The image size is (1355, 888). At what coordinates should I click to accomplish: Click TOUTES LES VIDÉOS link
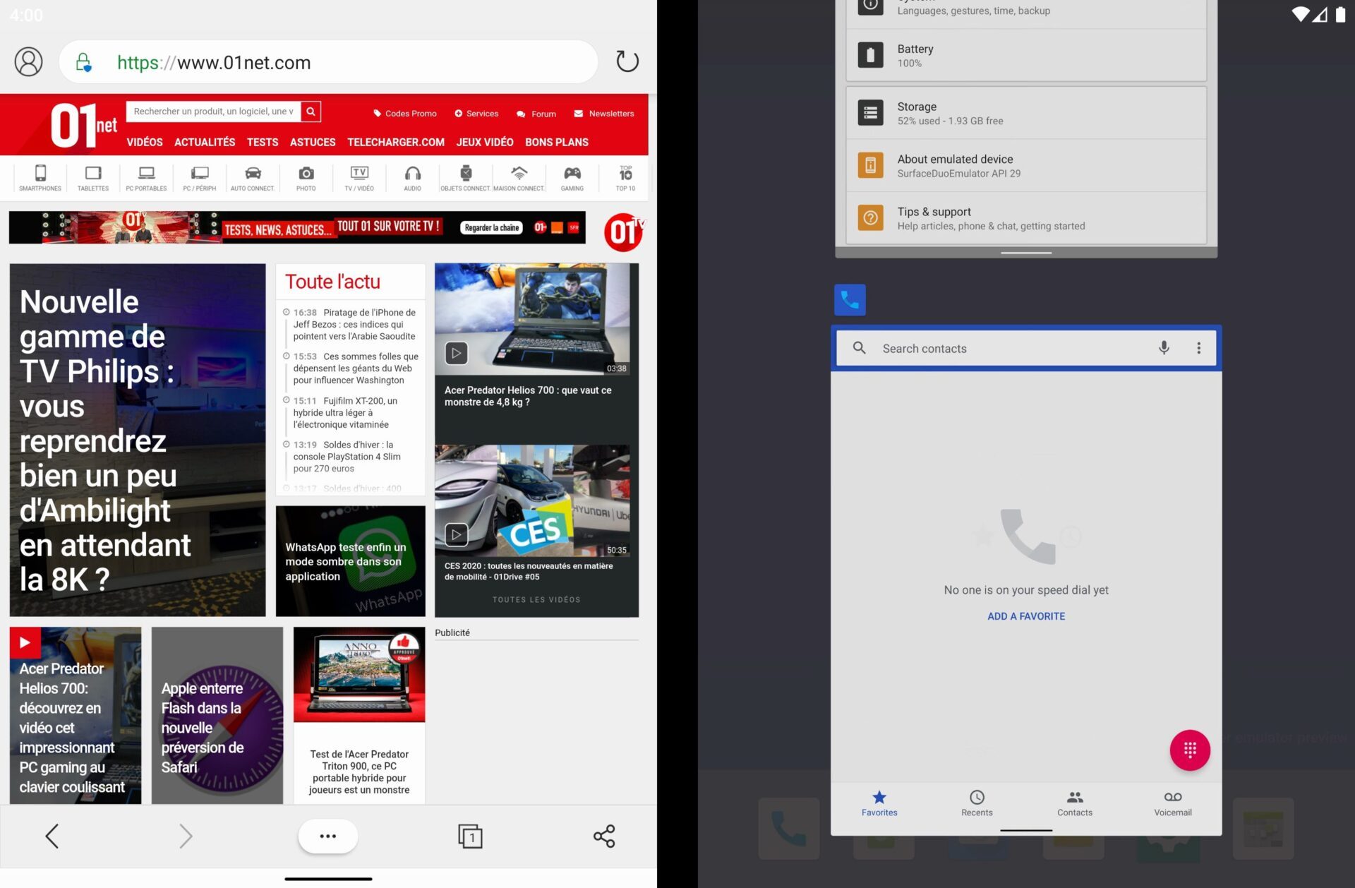pyautogui.click(x=536, y=599)
